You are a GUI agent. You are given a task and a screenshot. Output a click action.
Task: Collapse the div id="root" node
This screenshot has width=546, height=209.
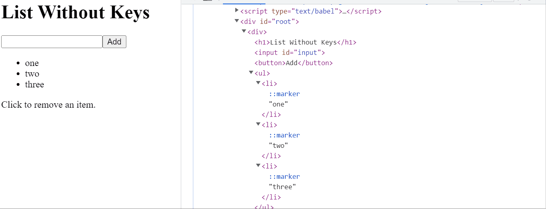pyautogui.click(x=237, y=21)
